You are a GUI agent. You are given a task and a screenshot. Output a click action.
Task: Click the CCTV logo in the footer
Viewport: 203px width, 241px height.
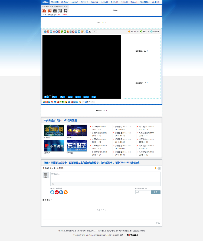point(132,235)
